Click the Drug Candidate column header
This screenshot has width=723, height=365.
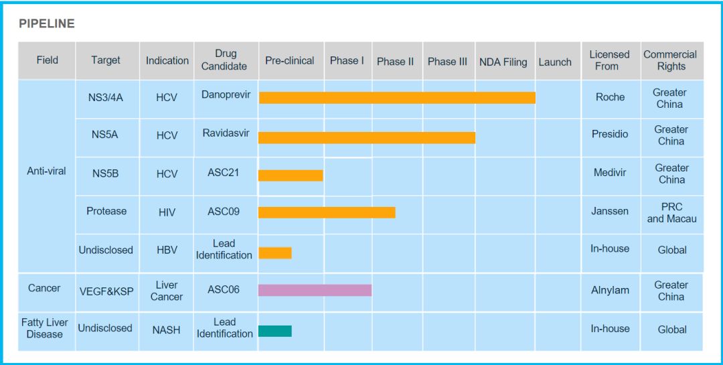(226, 60)
